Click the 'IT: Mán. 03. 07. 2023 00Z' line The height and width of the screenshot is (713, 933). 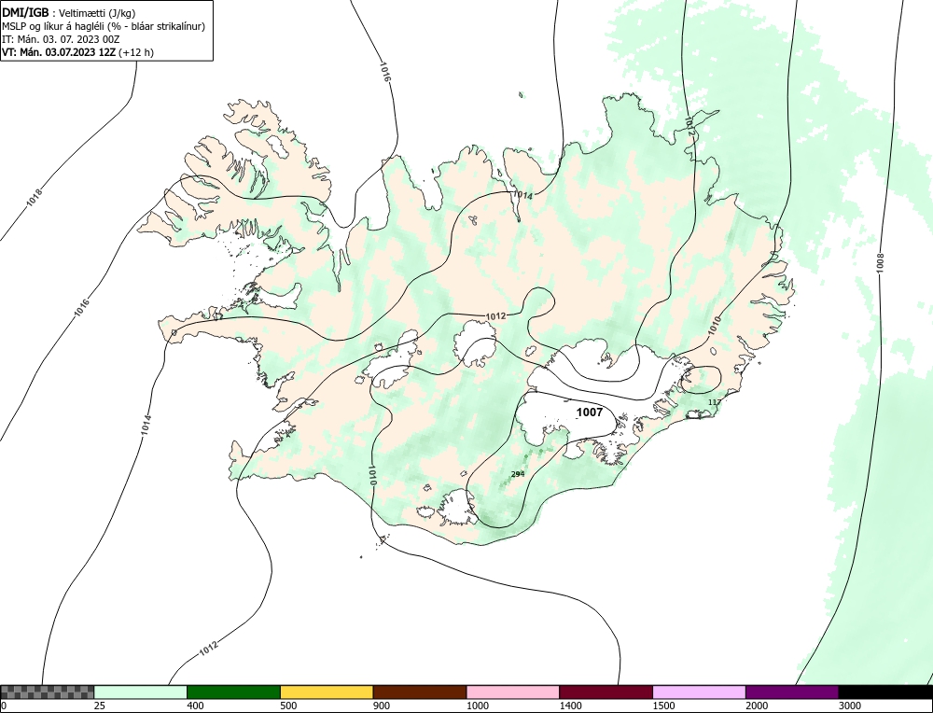pos(62,39)
